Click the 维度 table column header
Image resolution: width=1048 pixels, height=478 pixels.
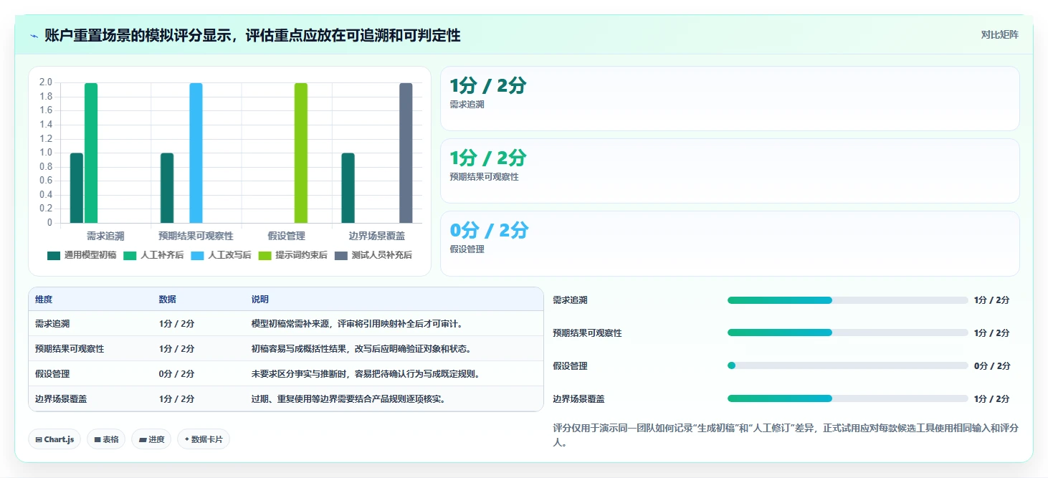[44, 300]
